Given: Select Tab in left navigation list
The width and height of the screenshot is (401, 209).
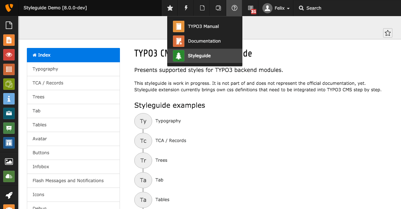Looking at the screenshot, I should click(x=73, y=111).
